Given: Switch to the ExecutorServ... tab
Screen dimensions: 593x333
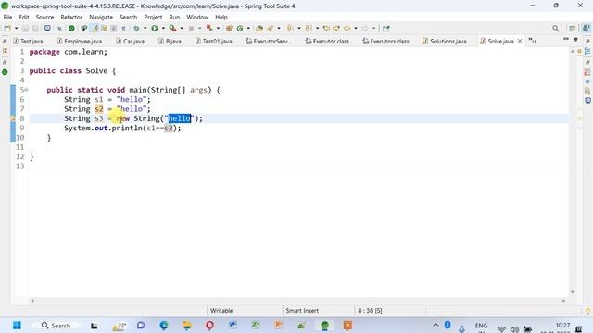Looking at the screenshot, I should pyautogui.click(x=269, y=41).
